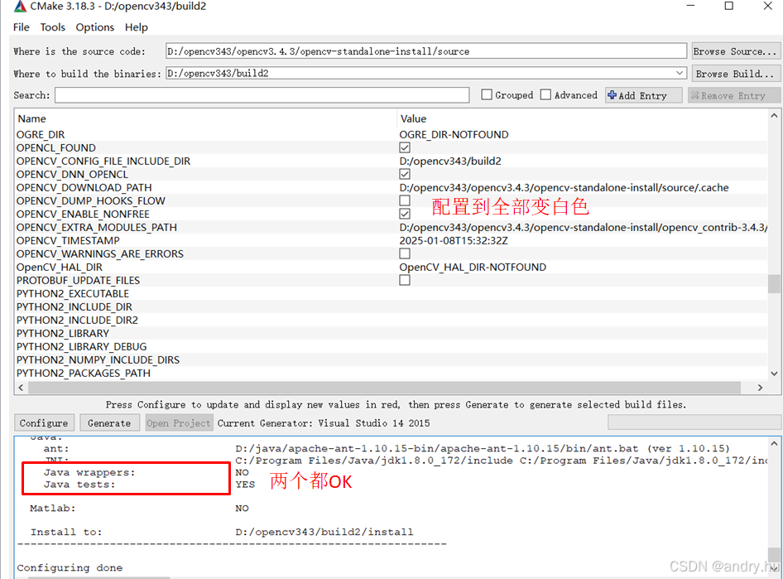Uncheck the OPENCL_FOUND value
The height and width of the screenshot is (579, 783).
405,147
